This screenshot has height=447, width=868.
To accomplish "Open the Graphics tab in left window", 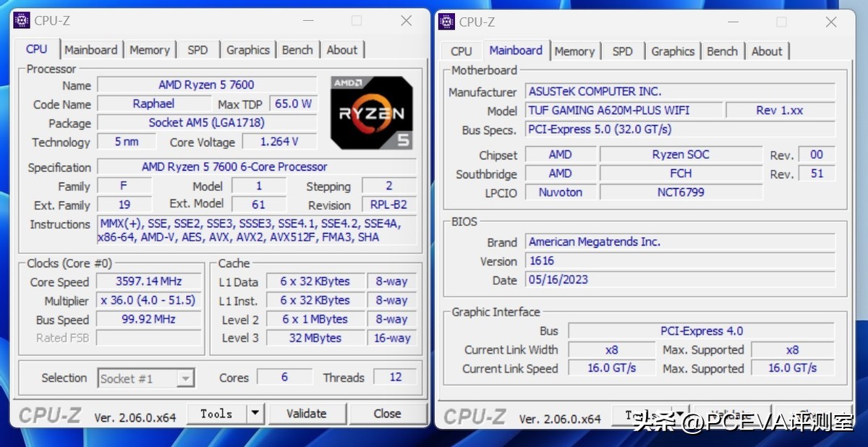I will tap(247, 50).
